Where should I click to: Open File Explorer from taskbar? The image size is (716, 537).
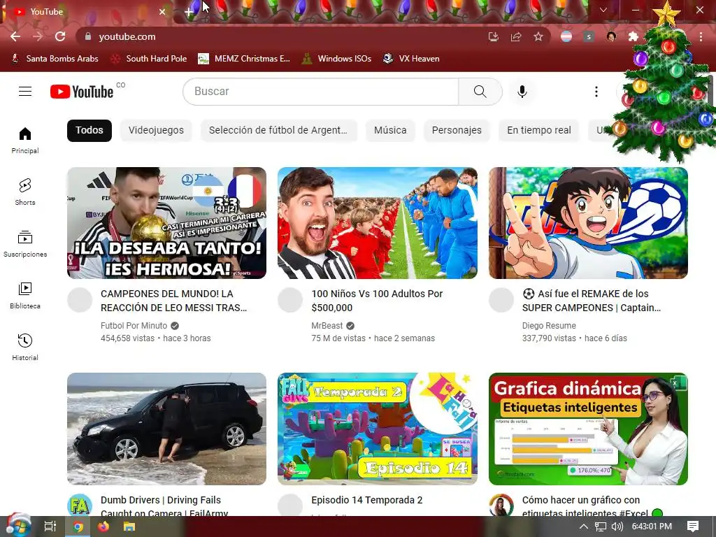point(129,527)
